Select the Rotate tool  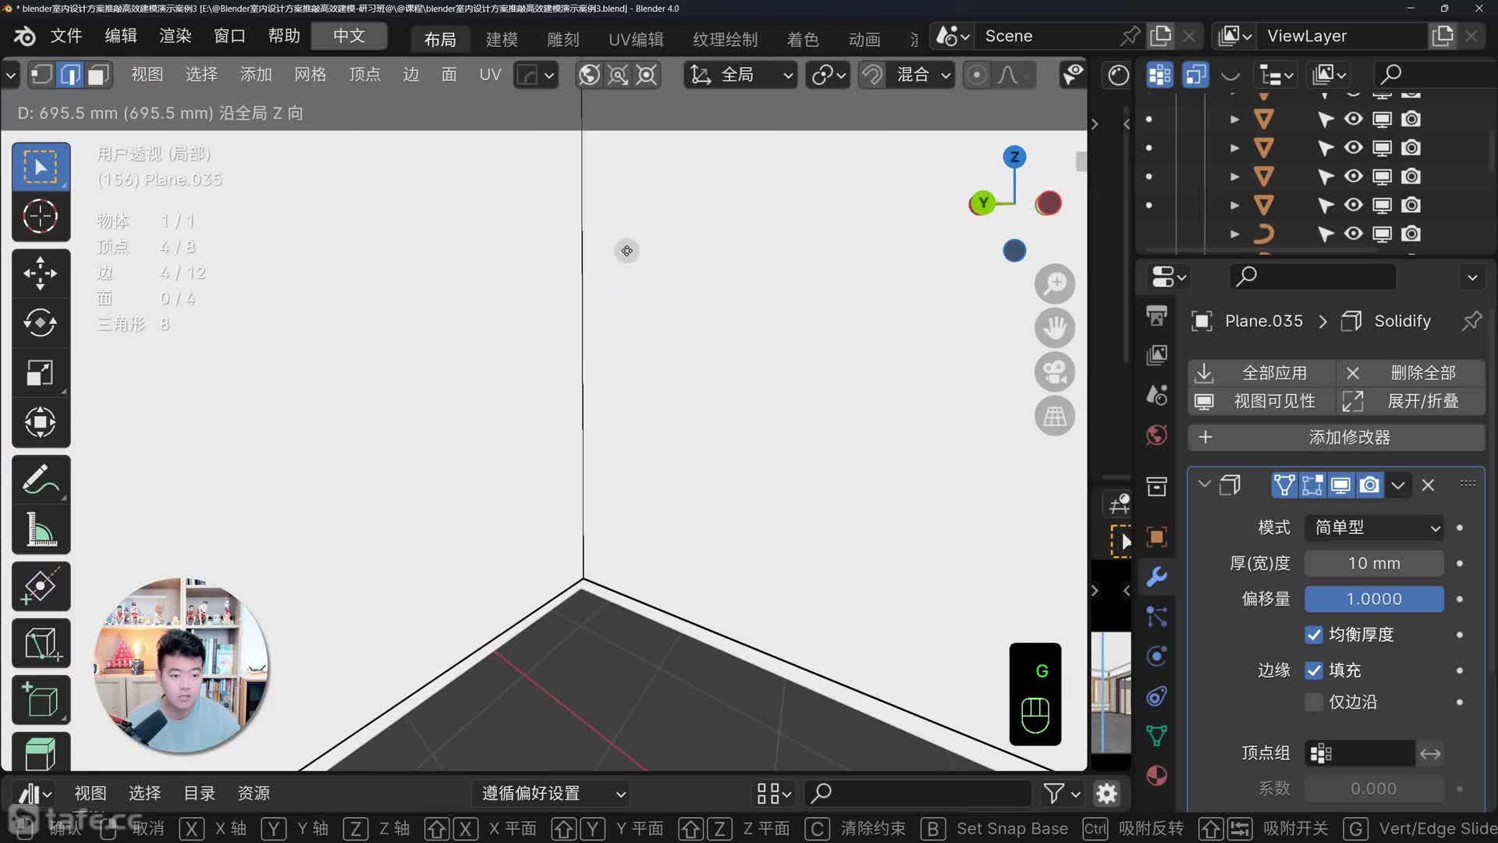(x=40, y=323)
